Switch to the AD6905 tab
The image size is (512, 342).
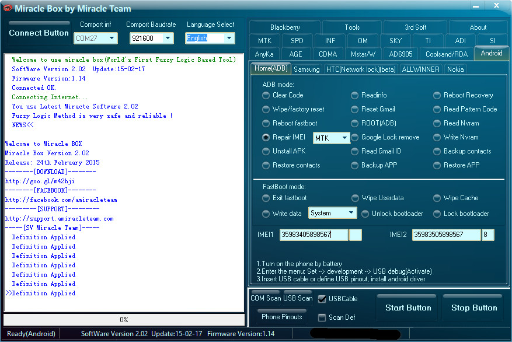400,54
